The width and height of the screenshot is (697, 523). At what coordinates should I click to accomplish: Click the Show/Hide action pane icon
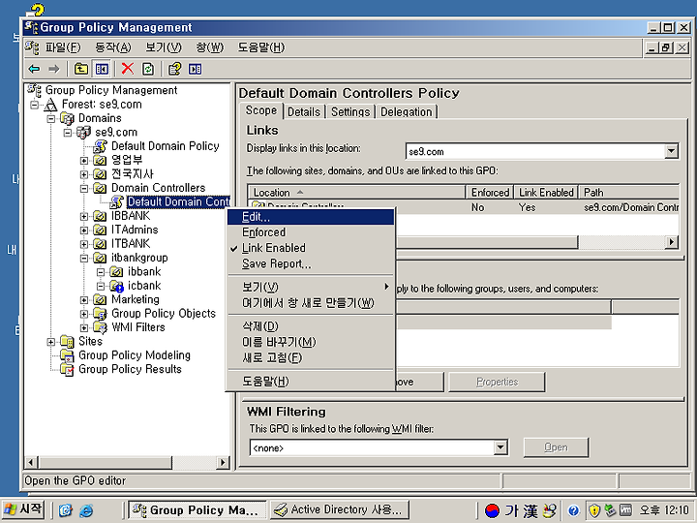tap(196, 69)
